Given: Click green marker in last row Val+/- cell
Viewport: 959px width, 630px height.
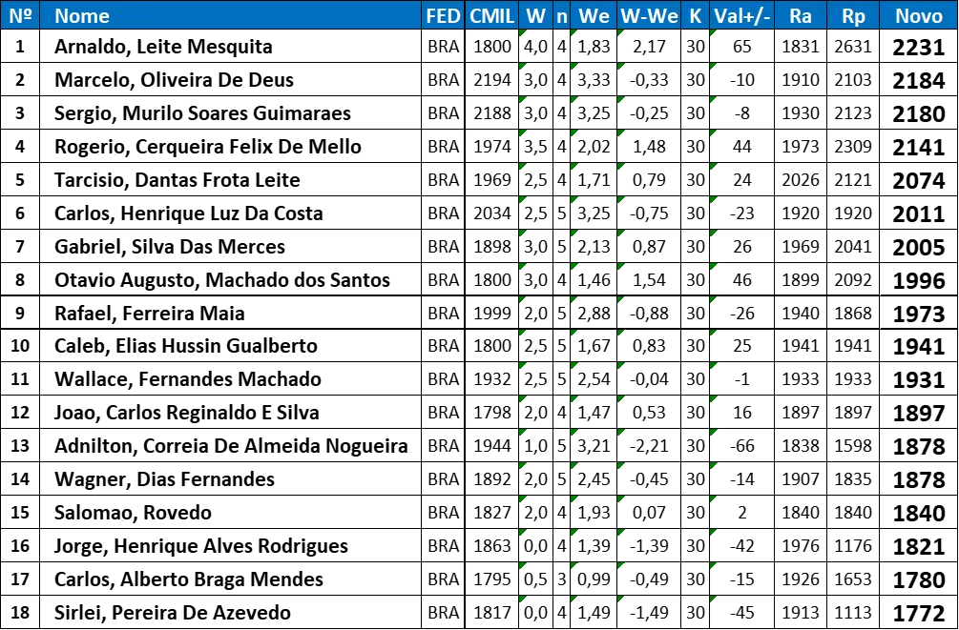Looking at the screenshot, I should [714, 600].
